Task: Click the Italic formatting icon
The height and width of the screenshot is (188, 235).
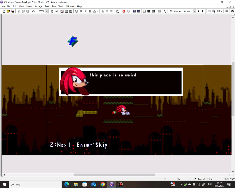Action: click(x=85, y=11)
